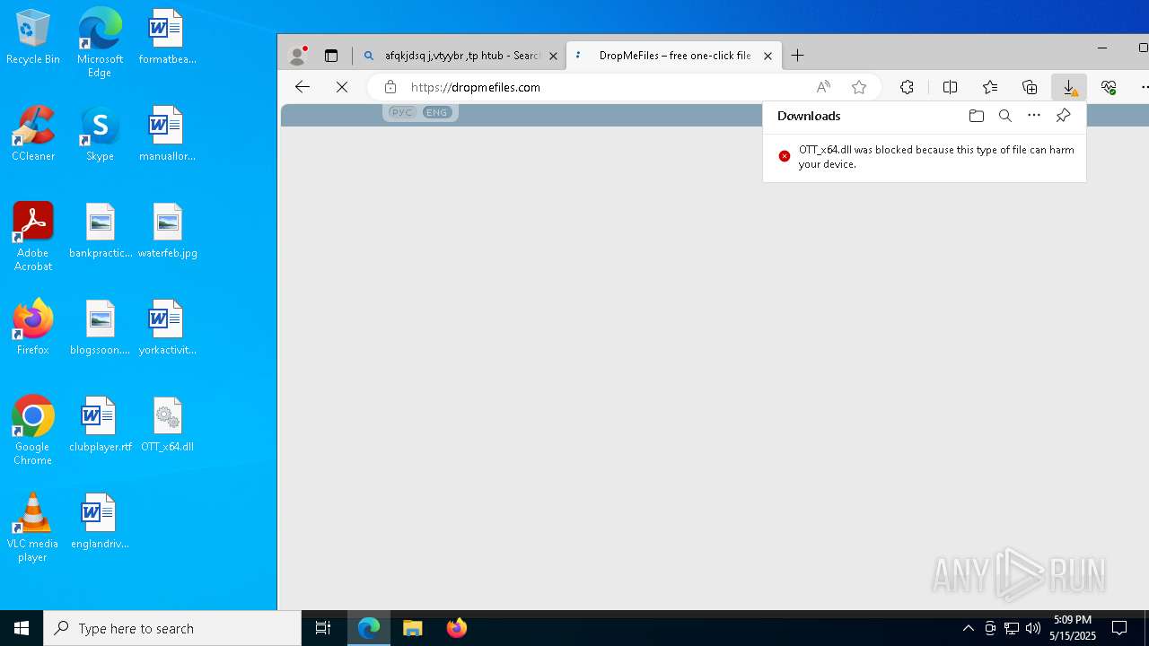Click the taskbar search box
1149x646 pixels.
point(172,628)
